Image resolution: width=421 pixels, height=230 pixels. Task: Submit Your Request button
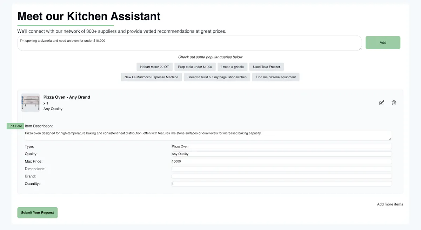pos(38,212)
